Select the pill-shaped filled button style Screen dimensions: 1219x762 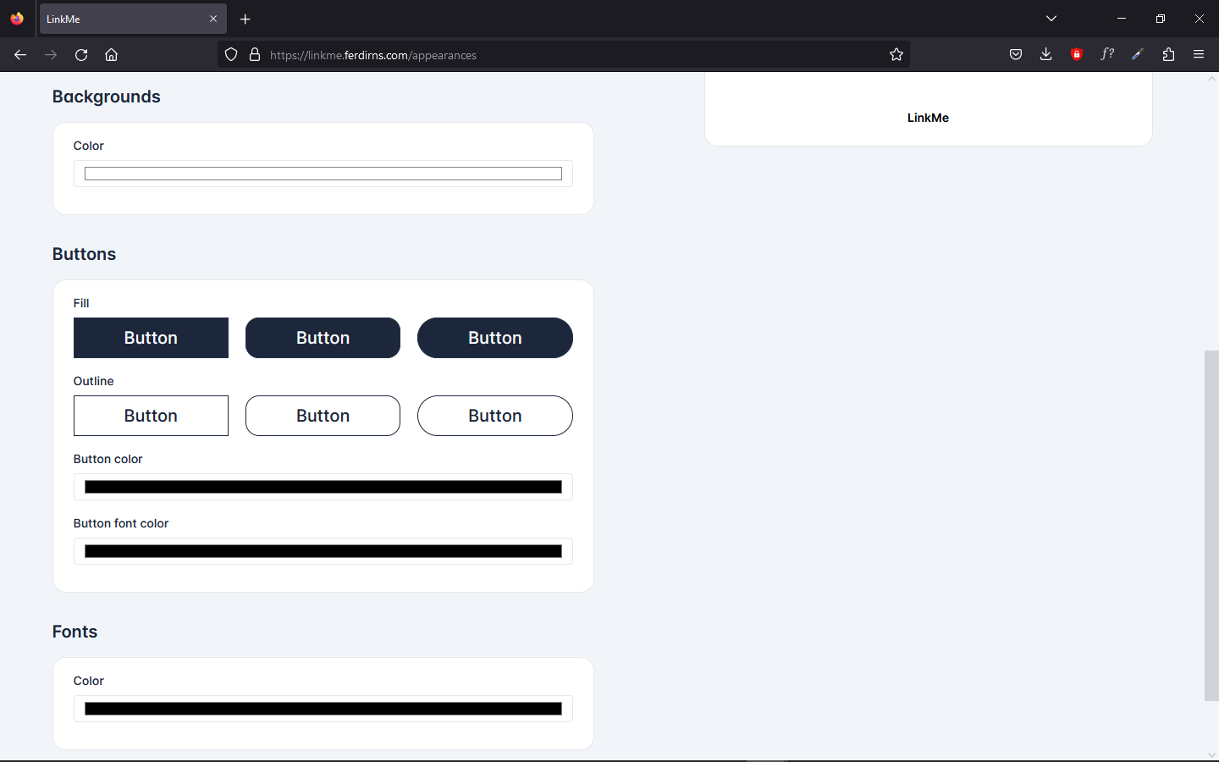(495, 338)
